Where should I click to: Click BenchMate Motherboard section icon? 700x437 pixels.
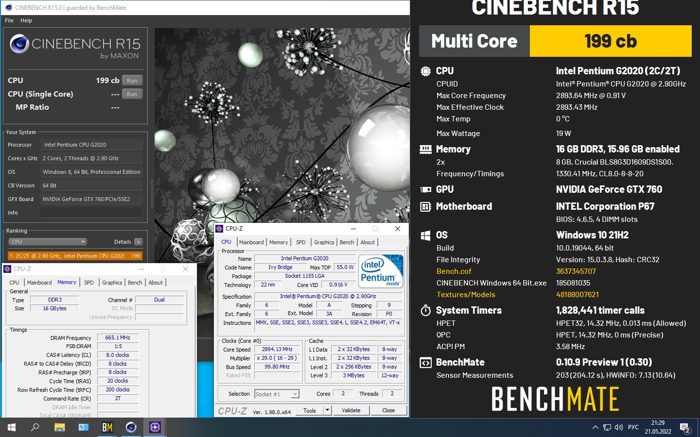point(425,207)
